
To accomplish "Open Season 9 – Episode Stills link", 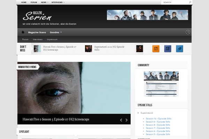I will tap(158, 122).
